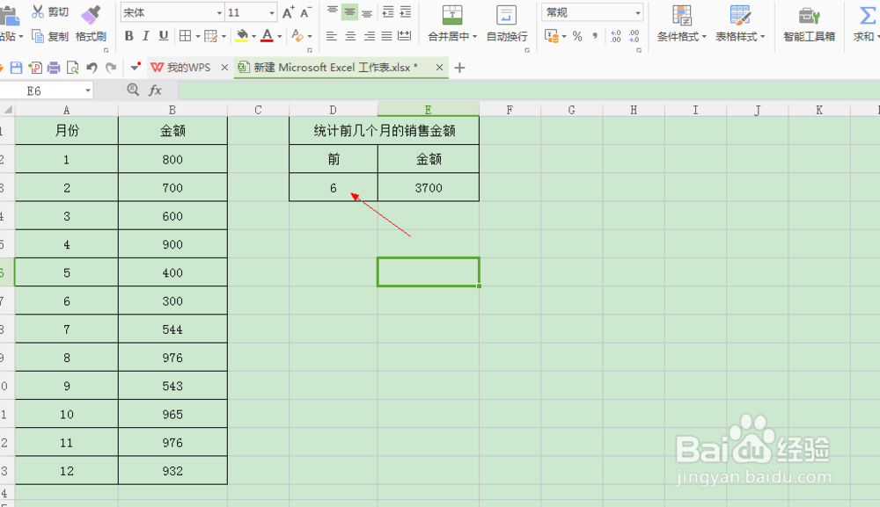The height and width of the screenshot is (507, 880).
Task: Align text to bottom
Action: pyautogui.click(x=367, y=12)
